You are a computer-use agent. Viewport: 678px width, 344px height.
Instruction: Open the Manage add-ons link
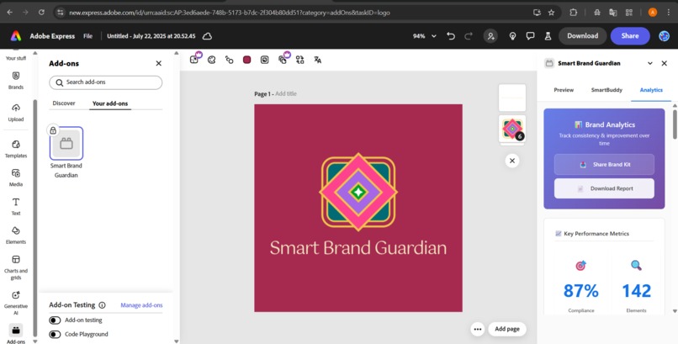(x=141, y=305)
